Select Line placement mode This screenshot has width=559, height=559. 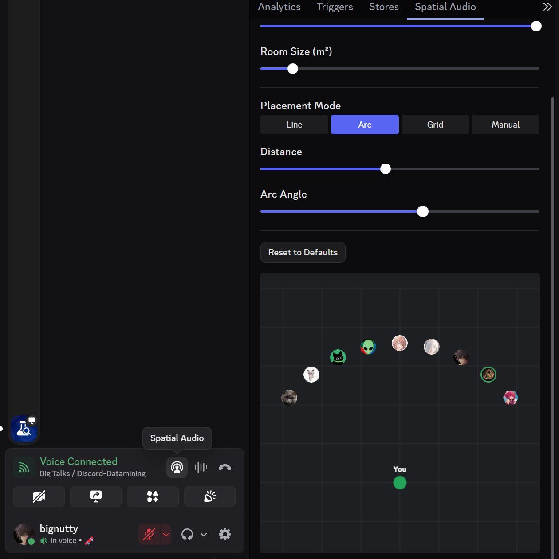(294, 125)
